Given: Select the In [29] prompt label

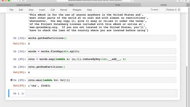Looking at the screenshot, I should (20, 80).
